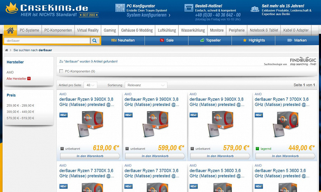Open the 619,00 € der8auer Ryzen 9 3900X title
The width and height of the screenshot is (321, 192).
(86, 102)
